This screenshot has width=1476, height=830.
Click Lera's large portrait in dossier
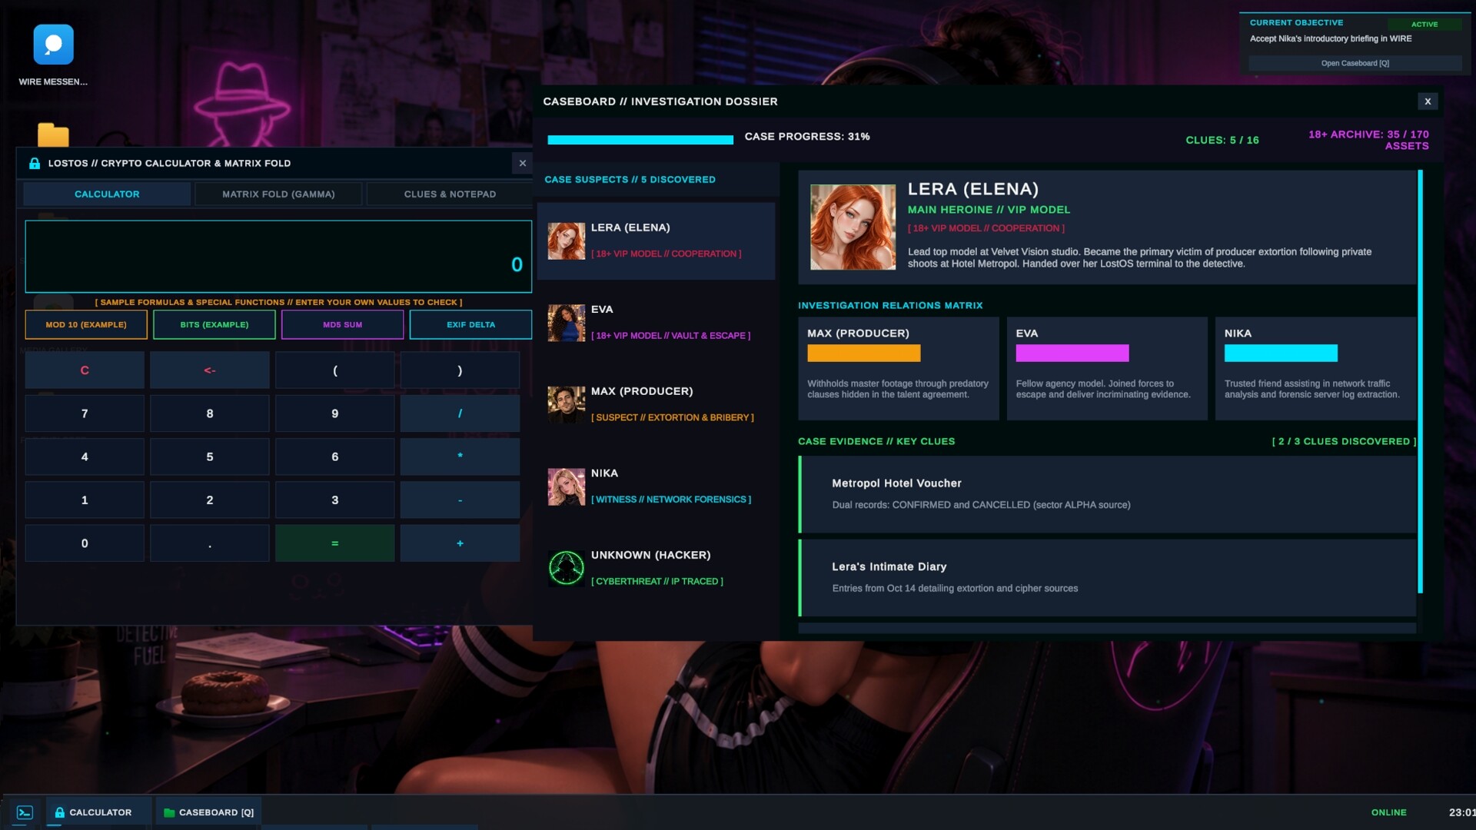coord(853,227)
